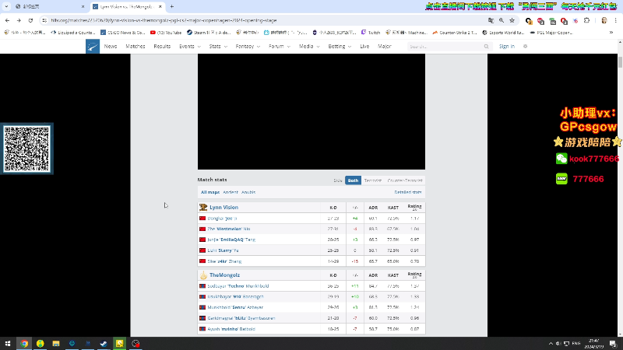623x350 pixels.
Task: Open the Detailed stats link
Action: (407, 192)
